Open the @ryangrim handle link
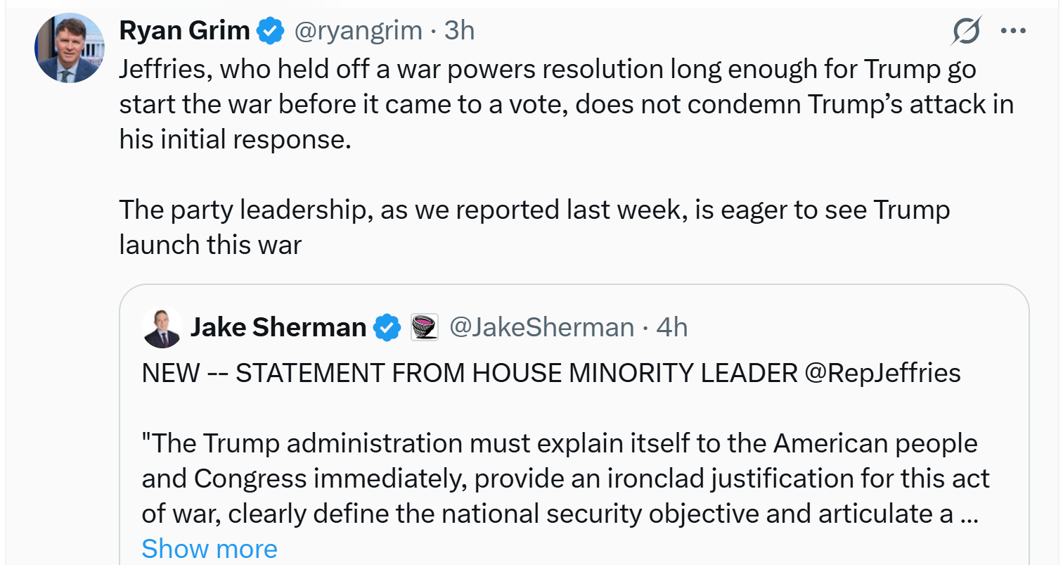This screenshot has height=565, width=1063. (357, 30)
